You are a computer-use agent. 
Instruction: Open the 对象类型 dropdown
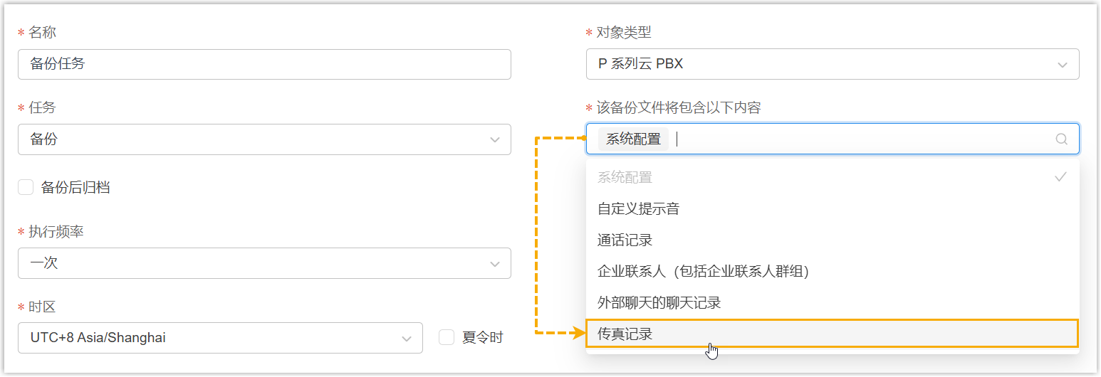[x=832, y=64]
